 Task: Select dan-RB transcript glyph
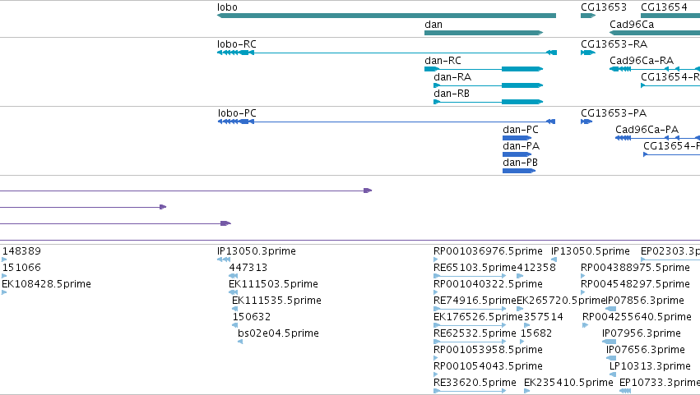pos(488,102)
